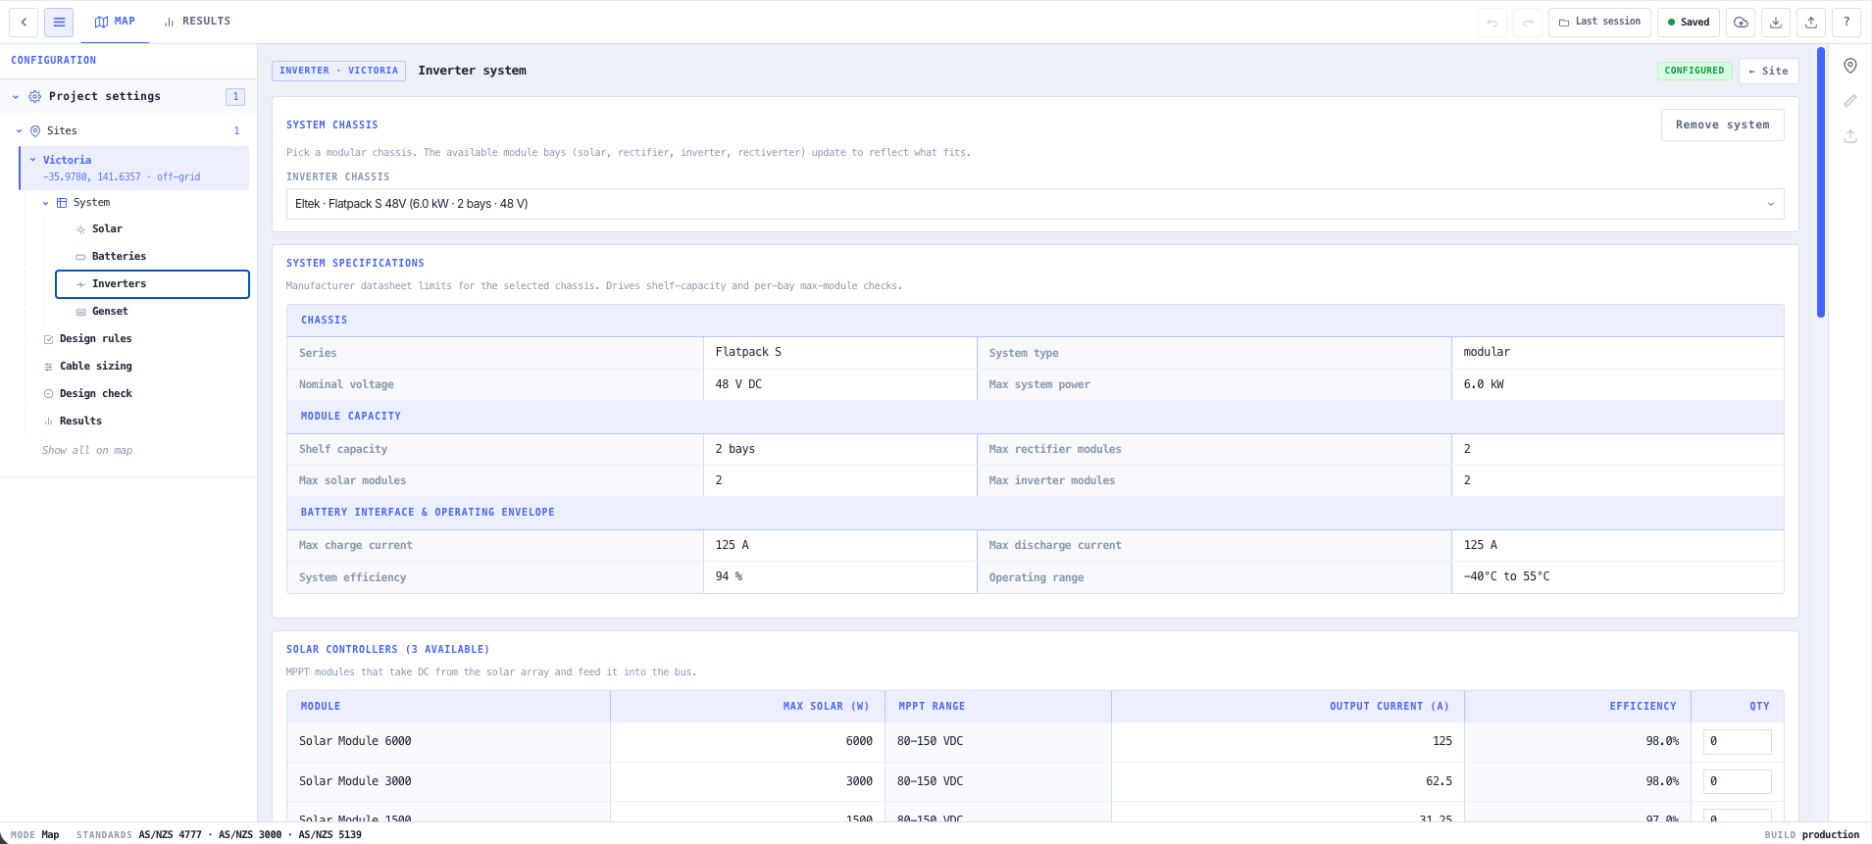Click the Saved status button

1689,22
